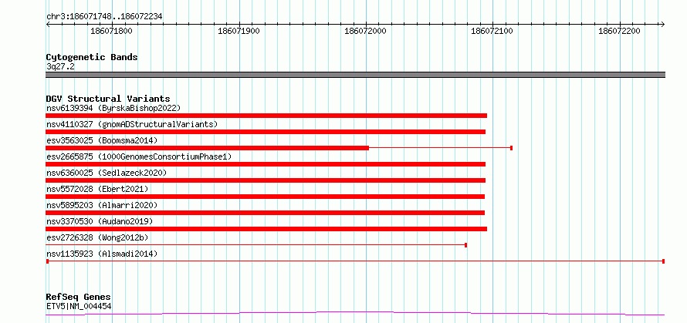Select nsv1135923 (Alsmadi2014) label
This screenshot has height=323, width=687.
click(x=102, y=254)
